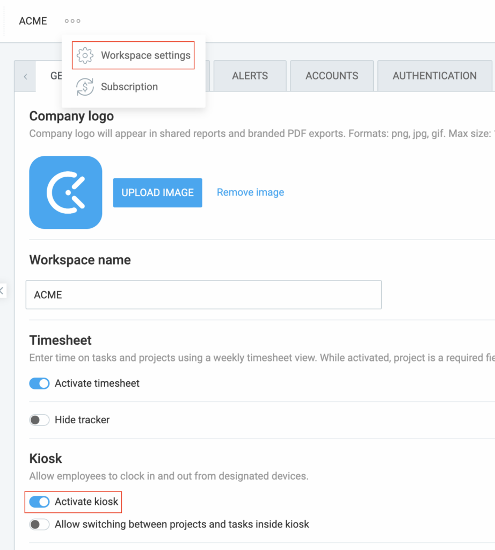Open the partially hidden GENERAL tab
Image resolution: width=495 pixels, height=550 pixels.
click(49, 76)
